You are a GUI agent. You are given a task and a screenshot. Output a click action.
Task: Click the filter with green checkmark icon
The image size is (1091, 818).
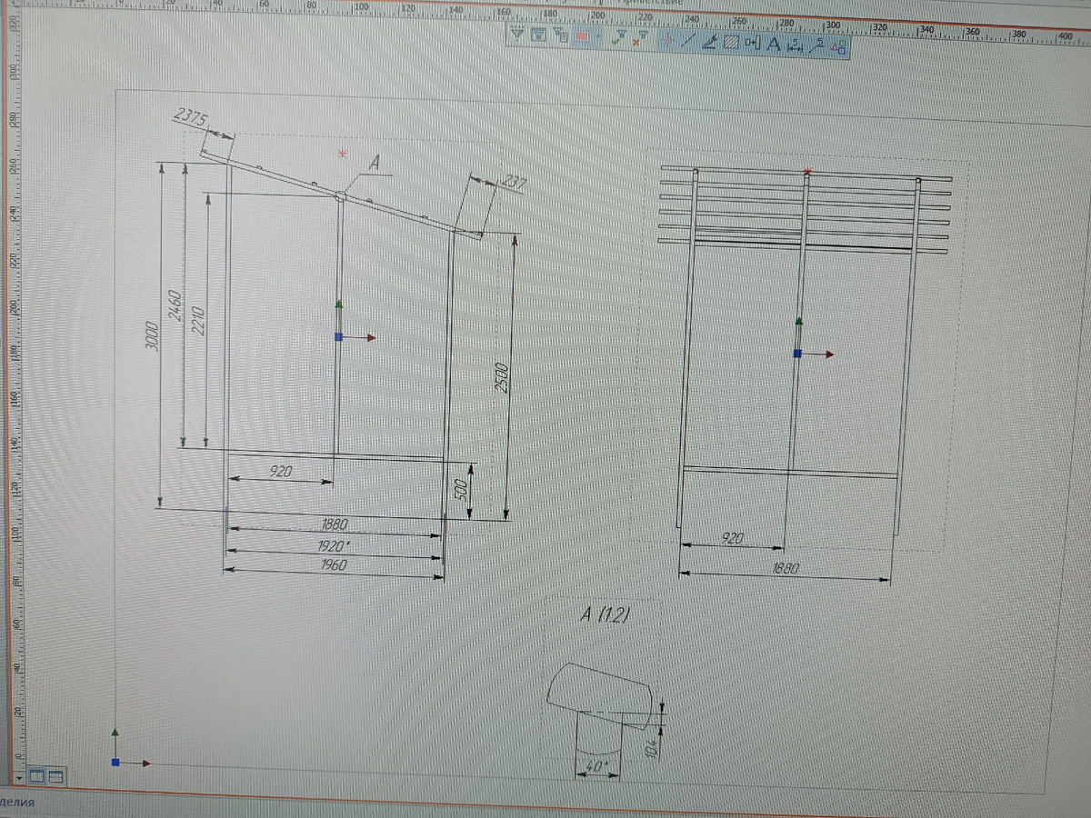click(619, 37)
